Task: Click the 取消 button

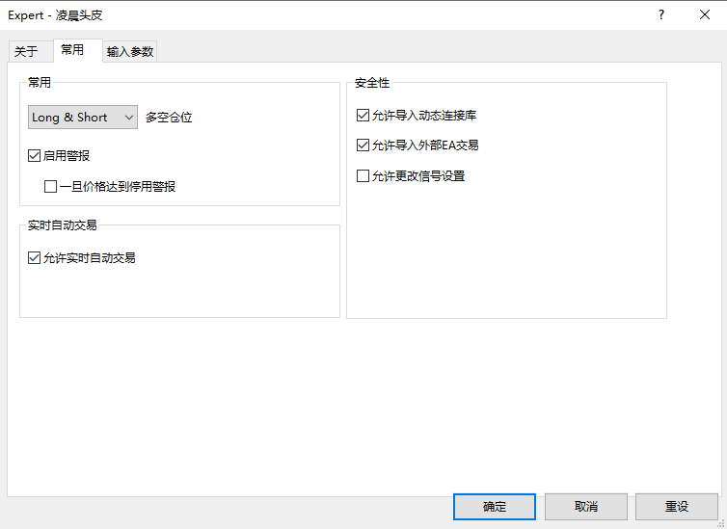Action: tap(585, 507)
